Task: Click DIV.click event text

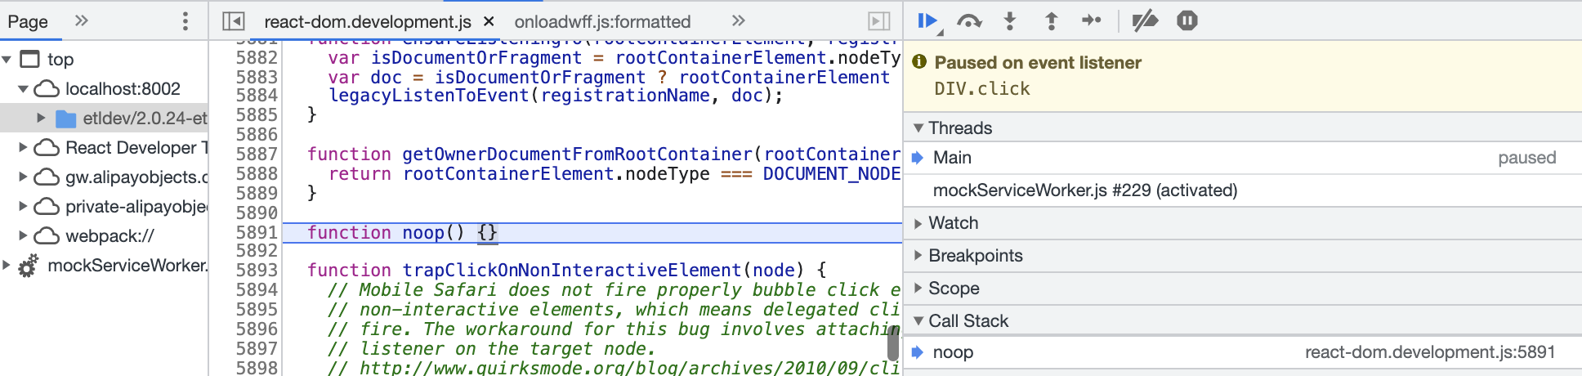Action: pos(982,89)
